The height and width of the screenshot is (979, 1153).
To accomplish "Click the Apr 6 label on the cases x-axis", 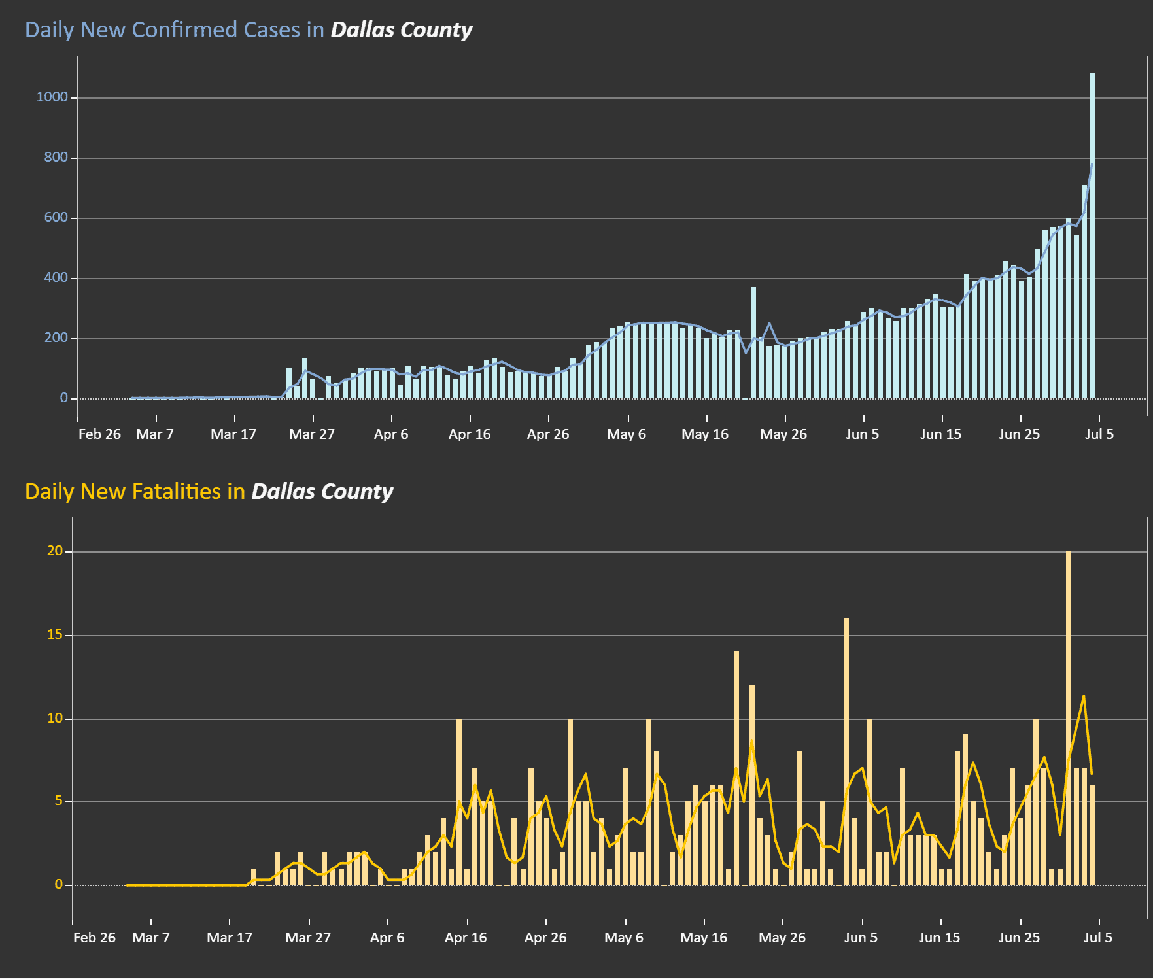I will point(391,434).
